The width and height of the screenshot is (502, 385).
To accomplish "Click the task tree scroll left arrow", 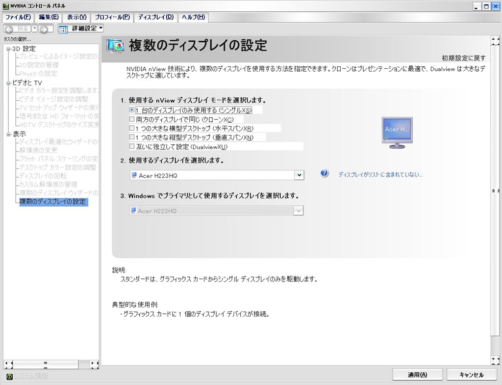I will point(8,364).
